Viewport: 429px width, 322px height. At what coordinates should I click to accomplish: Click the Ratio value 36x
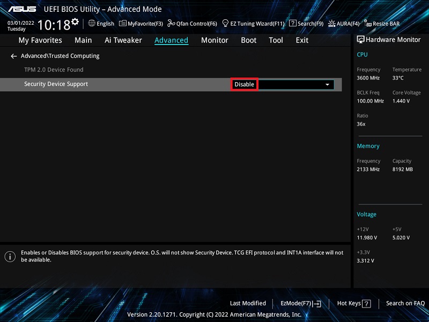point(361,124)
